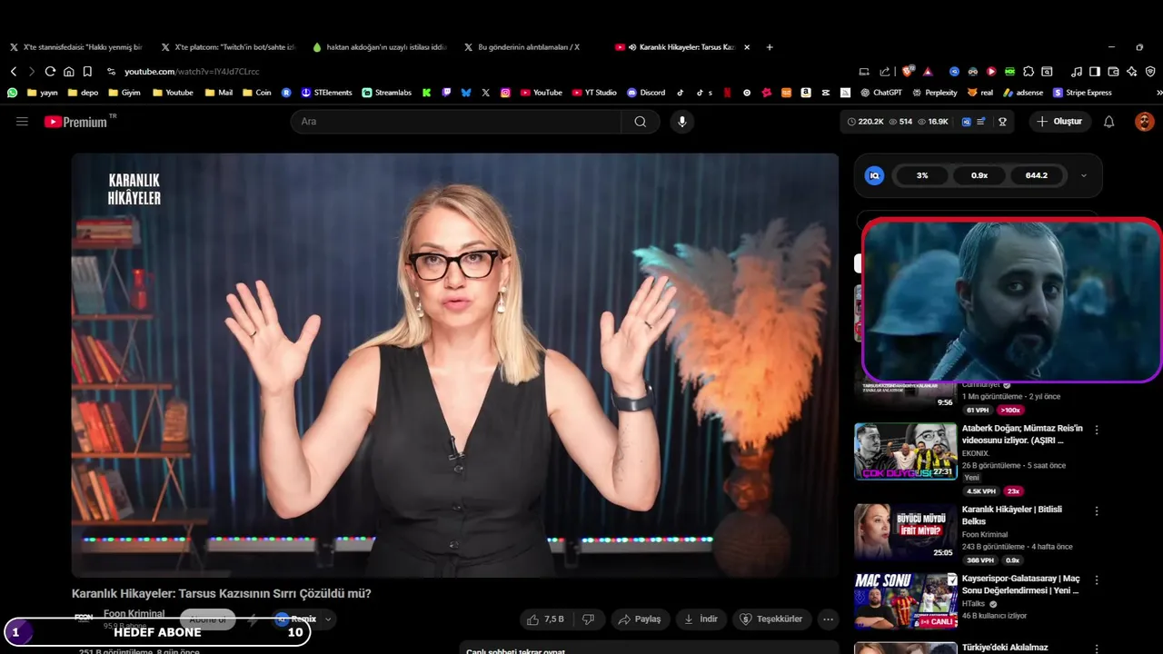
Task: Open YouTube notifications bell
Action: coord(1108,121)
